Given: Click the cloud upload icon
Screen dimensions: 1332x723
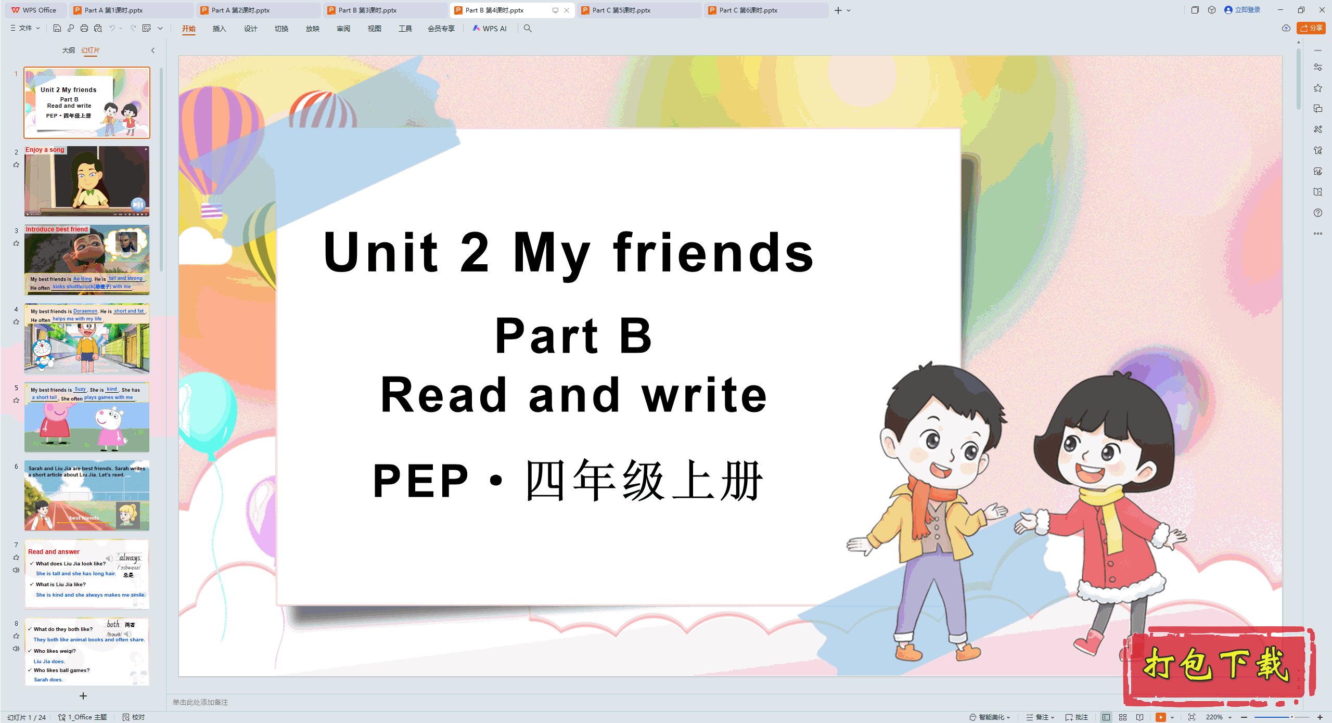Looking at the screenshot, I should 1286,28.
